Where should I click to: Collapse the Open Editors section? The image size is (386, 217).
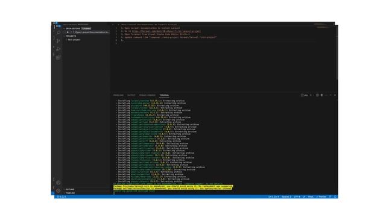[x=72, y=28]
